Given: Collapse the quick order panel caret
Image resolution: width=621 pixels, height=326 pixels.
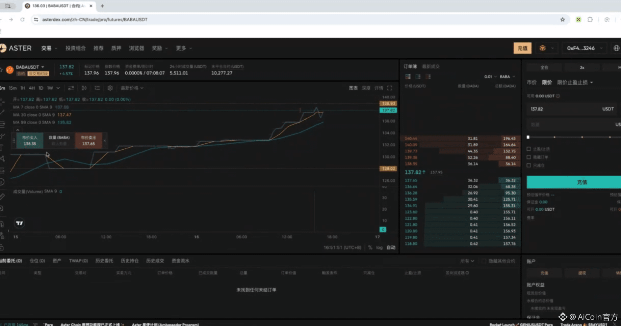Looking at the screenshot, I should tap(18, 130).
